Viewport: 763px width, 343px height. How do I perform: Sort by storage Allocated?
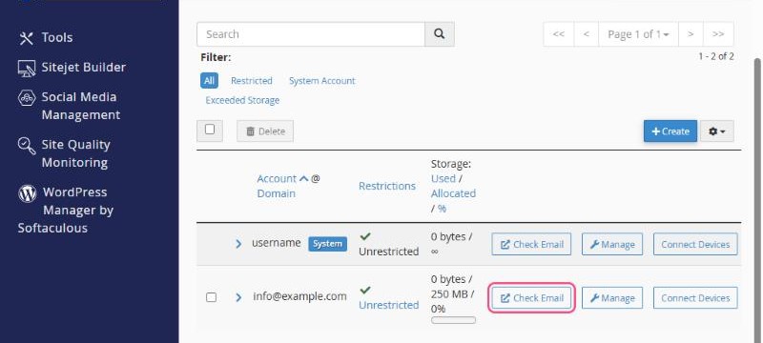tap(454, 193)
